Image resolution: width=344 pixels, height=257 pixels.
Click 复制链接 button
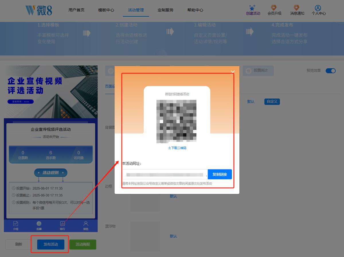pyautogui.click(x=220, y=174)
